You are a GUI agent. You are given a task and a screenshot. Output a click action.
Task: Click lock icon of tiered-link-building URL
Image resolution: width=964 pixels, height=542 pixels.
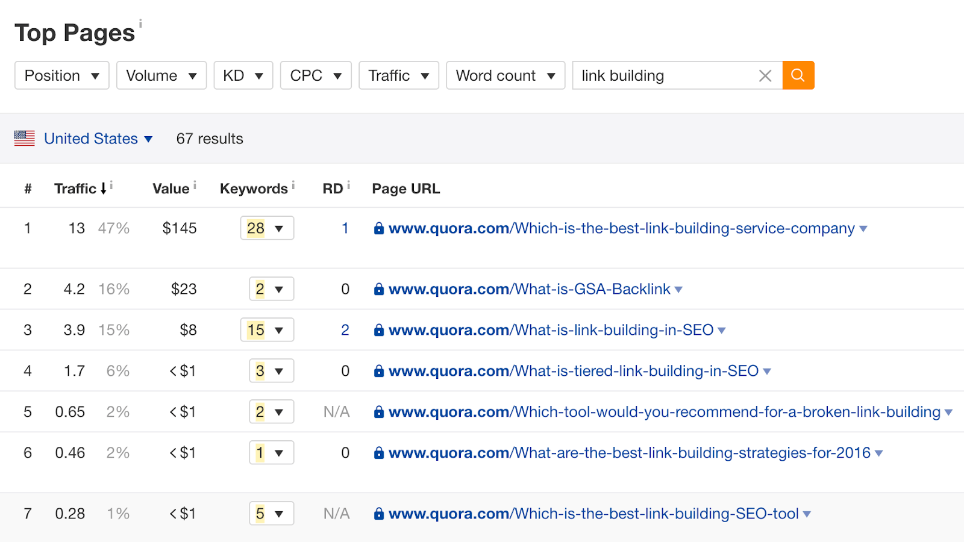pyautogui.click(x=379, y=371)
